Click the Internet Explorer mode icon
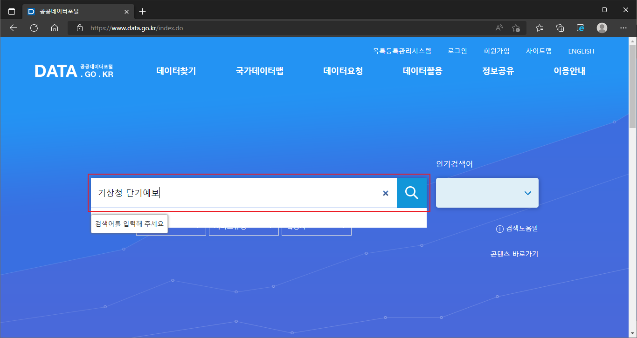 pyautogui.click(x=581, y=28)
